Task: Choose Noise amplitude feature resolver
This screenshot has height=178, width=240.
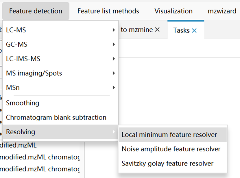Action: tap(173, 149)
